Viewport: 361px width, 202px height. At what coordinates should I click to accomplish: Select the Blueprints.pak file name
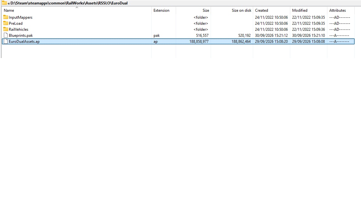tap(21, 36)
